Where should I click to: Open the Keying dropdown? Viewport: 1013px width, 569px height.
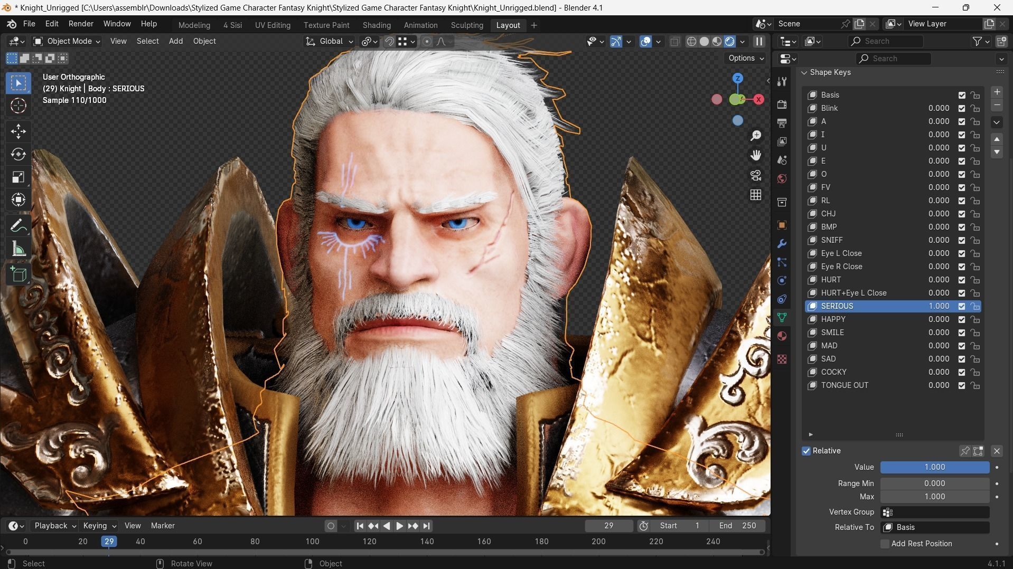tap(99, 526)
